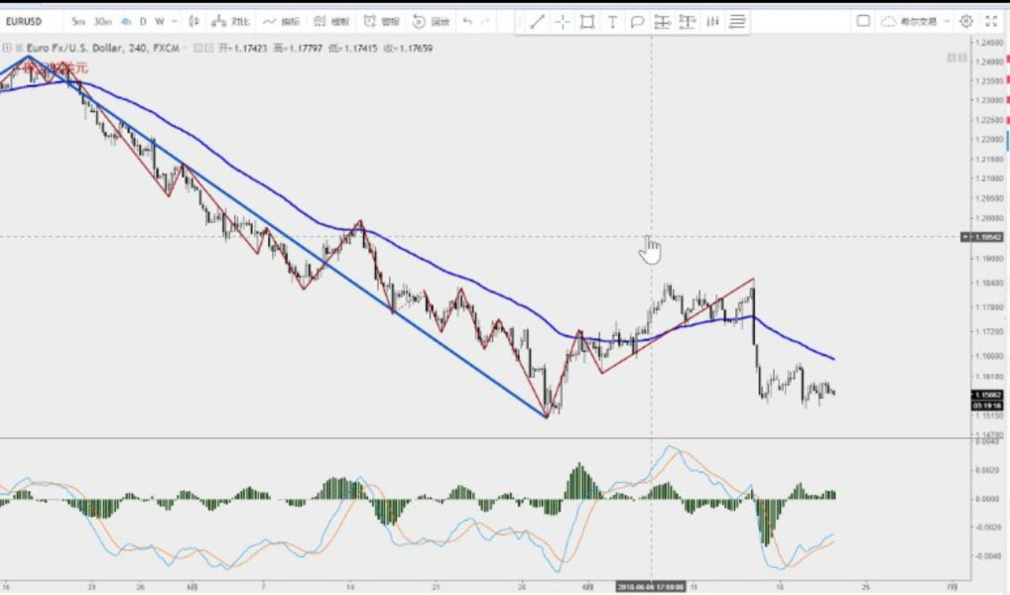Open the compare symbols tool
1010x595 pixels.
pyautogui.click(x=230, y=21)
